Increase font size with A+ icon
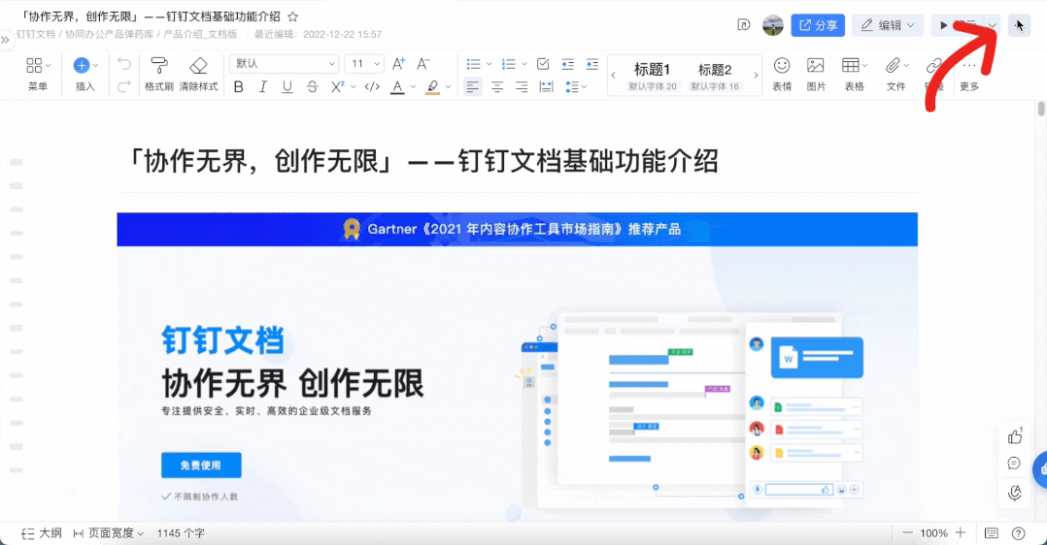The height and width of the screenshot is (545, 1047). pos(398,64)
